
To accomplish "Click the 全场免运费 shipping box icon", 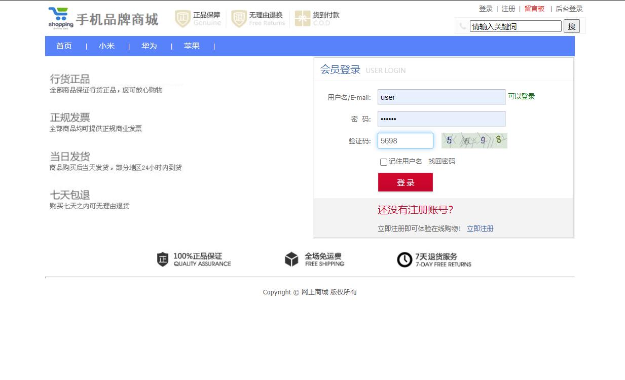I will click(x=292, y=259).
